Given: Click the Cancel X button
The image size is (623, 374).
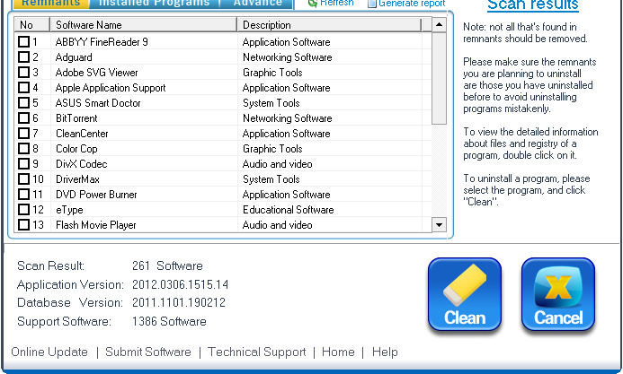Looking at the screenshot, I should click(x=558, y=295).
